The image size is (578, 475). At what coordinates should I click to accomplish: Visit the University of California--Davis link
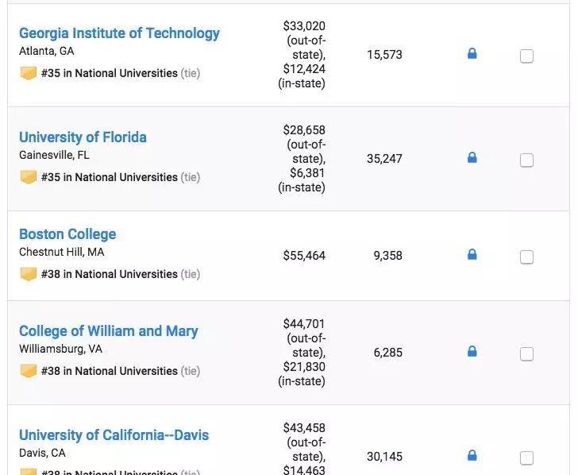coord(114,435)
